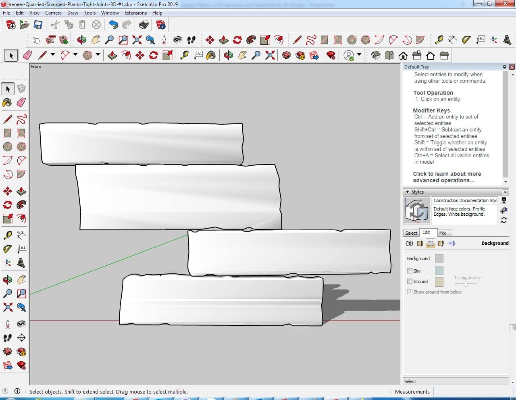Open the Line tool dropdown arrow
This screenshot has width=516, height=400.
[x=52, y=55]
